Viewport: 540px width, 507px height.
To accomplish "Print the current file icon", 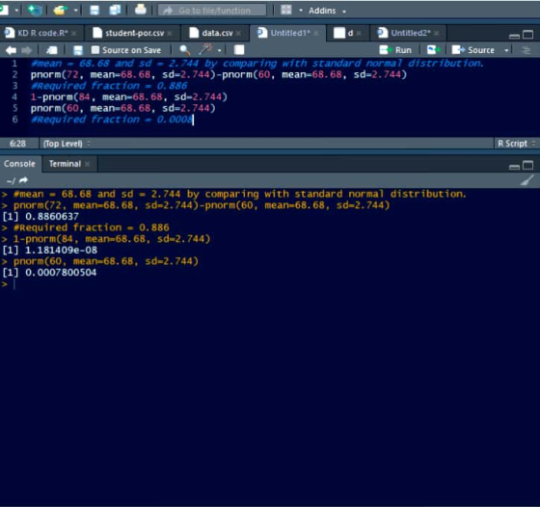I will 140,10.
